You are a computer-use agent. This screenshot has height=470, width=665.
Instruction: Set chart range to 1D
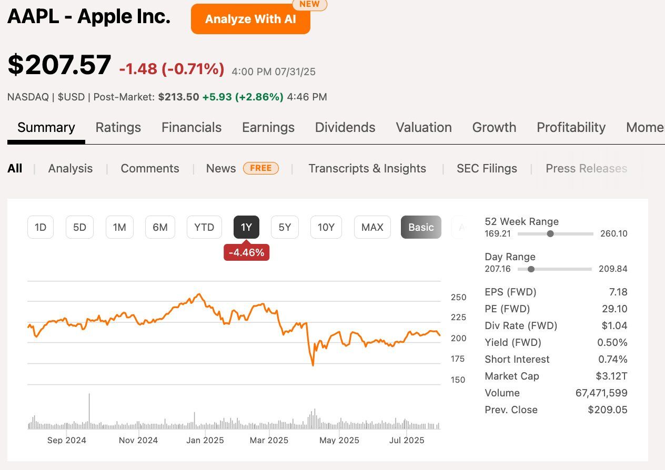click(x=41, y=228)
